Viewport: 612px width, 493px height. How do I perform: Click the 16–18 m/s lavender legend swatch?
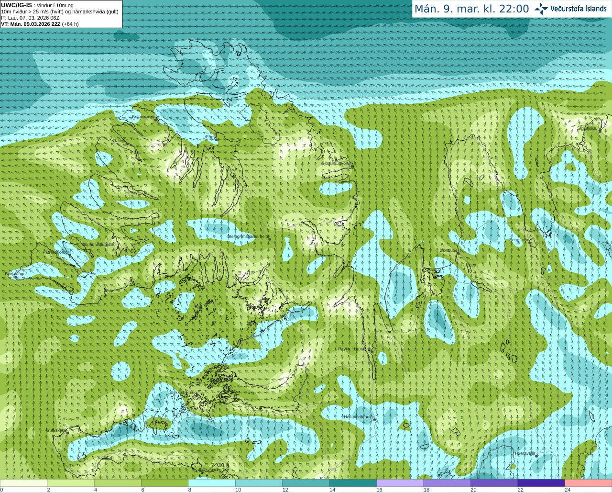[400, 483]
